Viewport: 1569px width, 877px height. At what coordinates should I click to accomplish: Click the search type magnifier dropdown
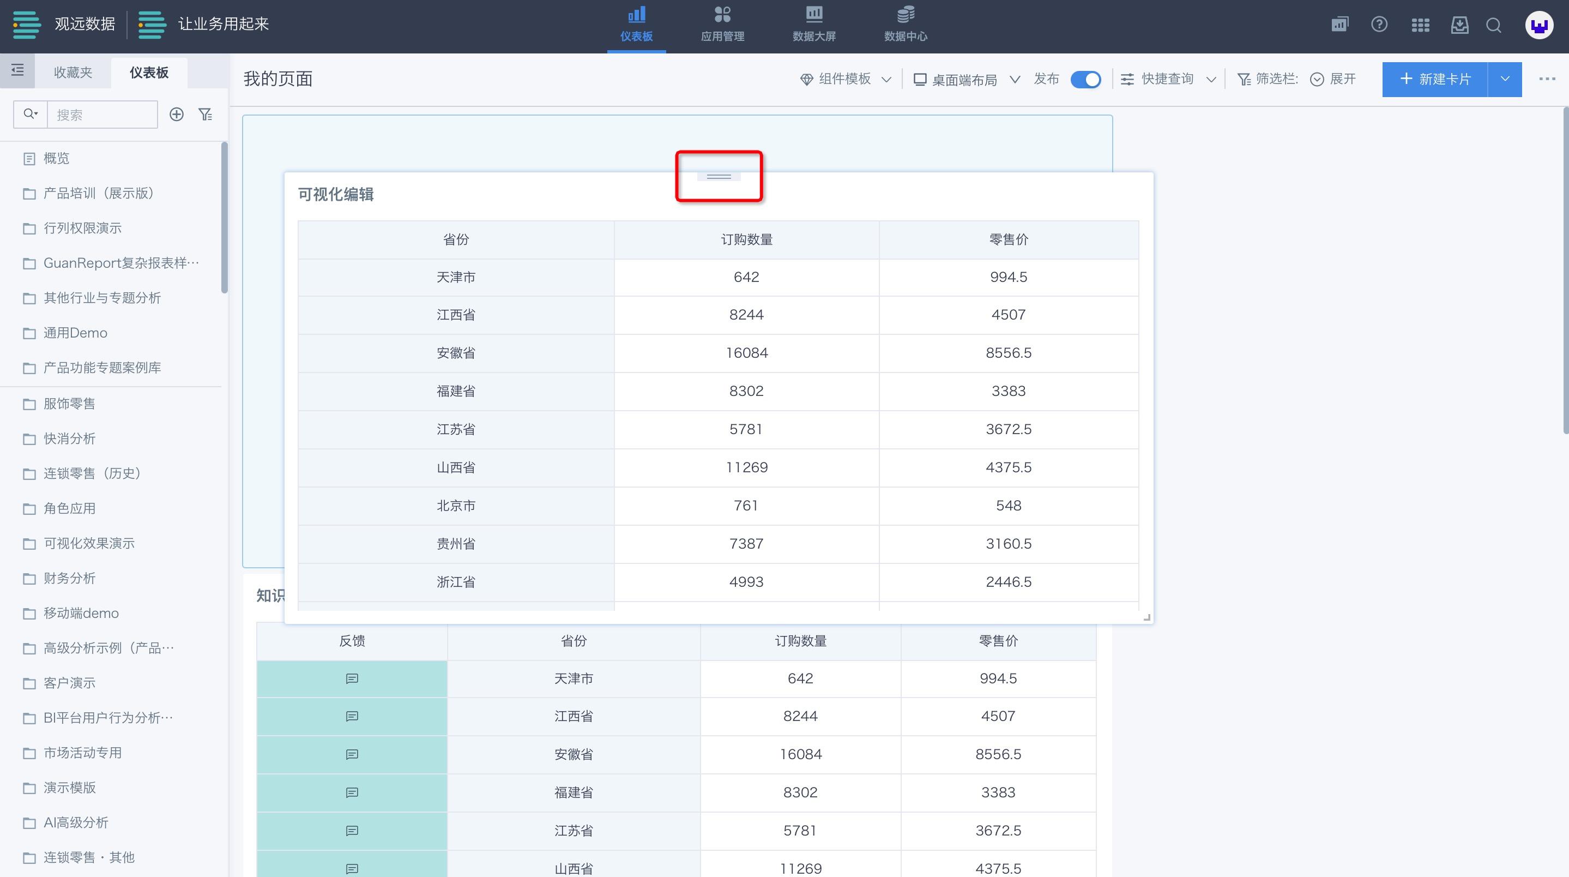31,115
